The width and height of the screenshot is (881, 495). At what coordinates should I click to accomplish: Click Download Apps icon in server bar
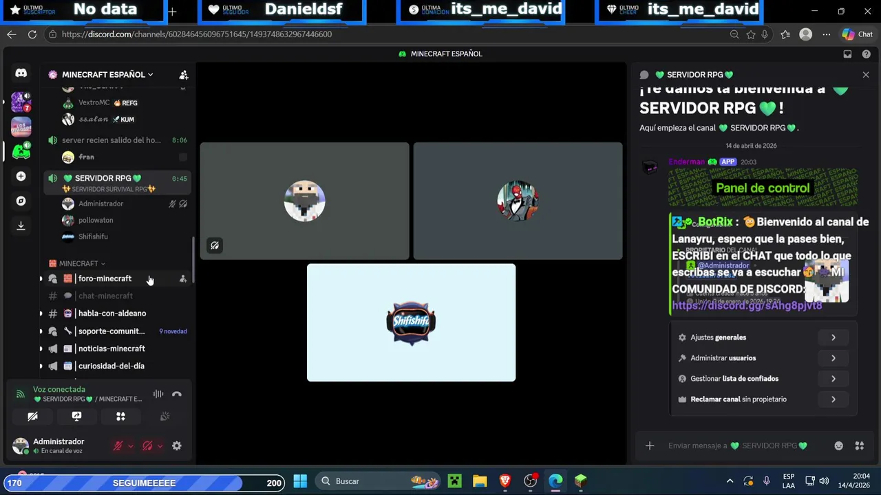21,225
